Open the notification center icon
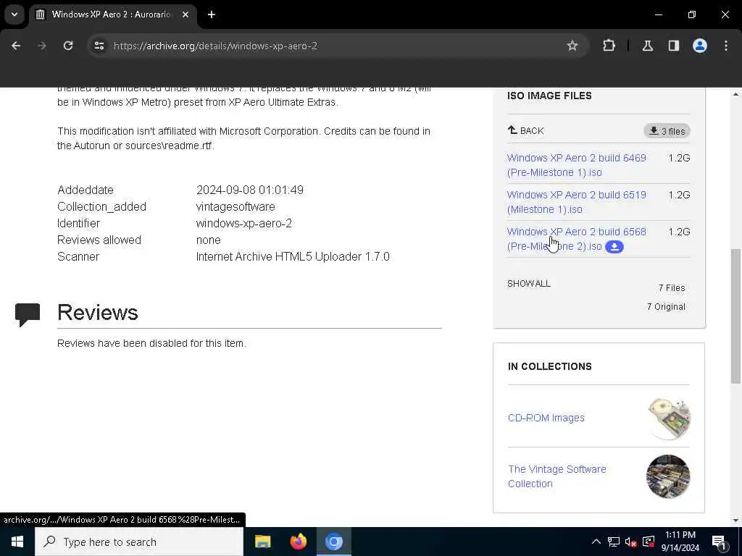This screenshot has height=556, width=742. [x=720, y=542]
